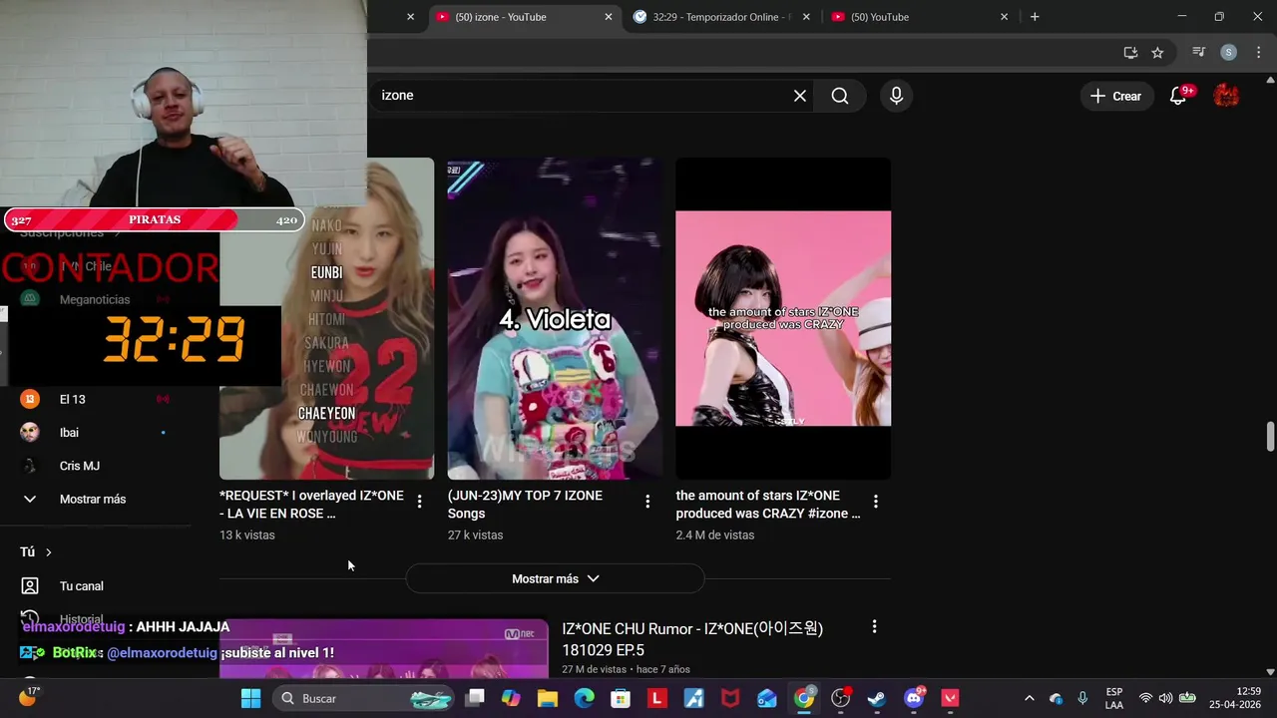Open Valorant icon on taskbar
Viewport: 1277px width, 718px height.
950,698
